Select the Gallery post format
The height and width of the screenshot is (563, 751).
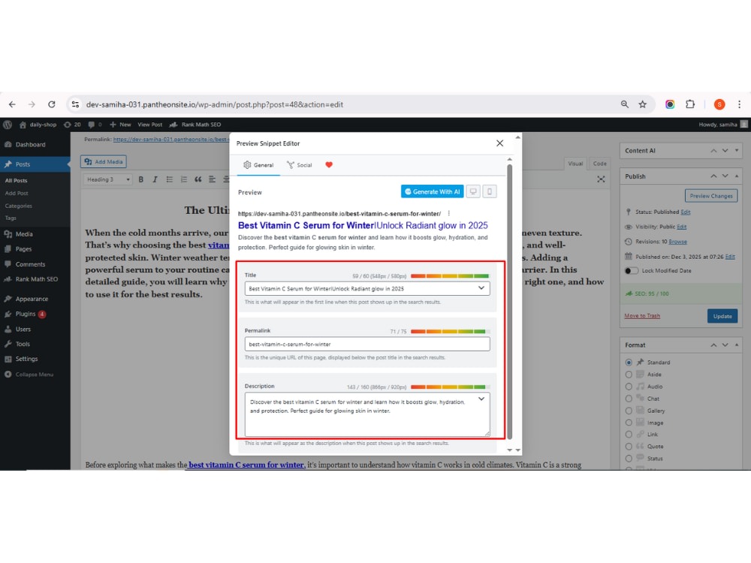(629, 411)
